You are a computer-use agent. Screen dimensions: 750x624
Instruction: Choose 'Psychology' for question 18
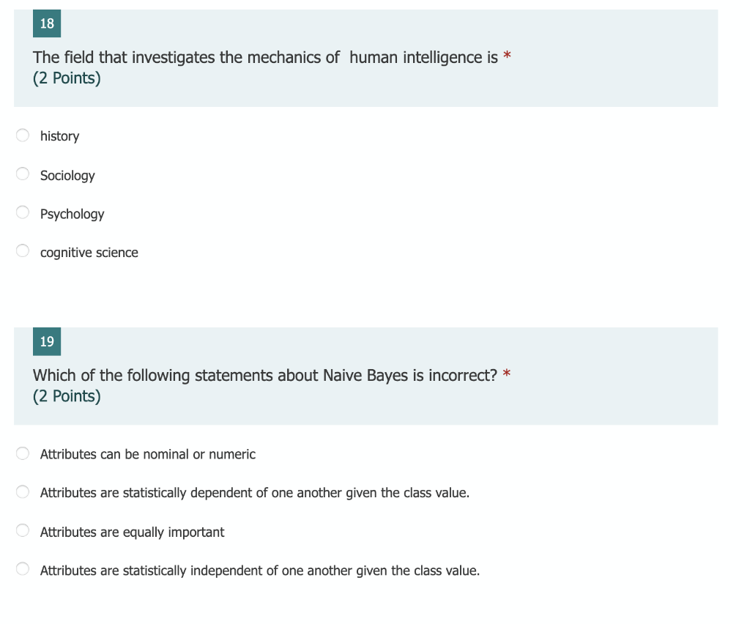click(x=22, y=212)
